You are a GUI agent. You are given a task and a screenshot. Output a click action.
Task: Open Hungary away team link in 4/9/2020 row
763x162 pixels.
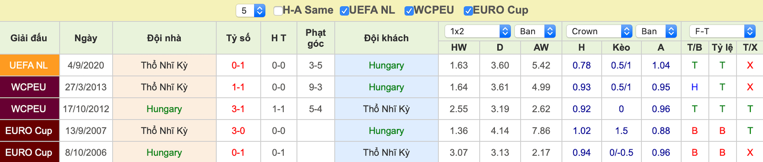click(386, 65)
